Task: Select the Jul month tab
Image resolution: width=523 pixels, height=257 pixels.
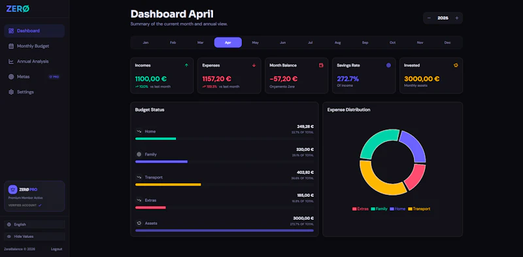Action: coord(310,43)
